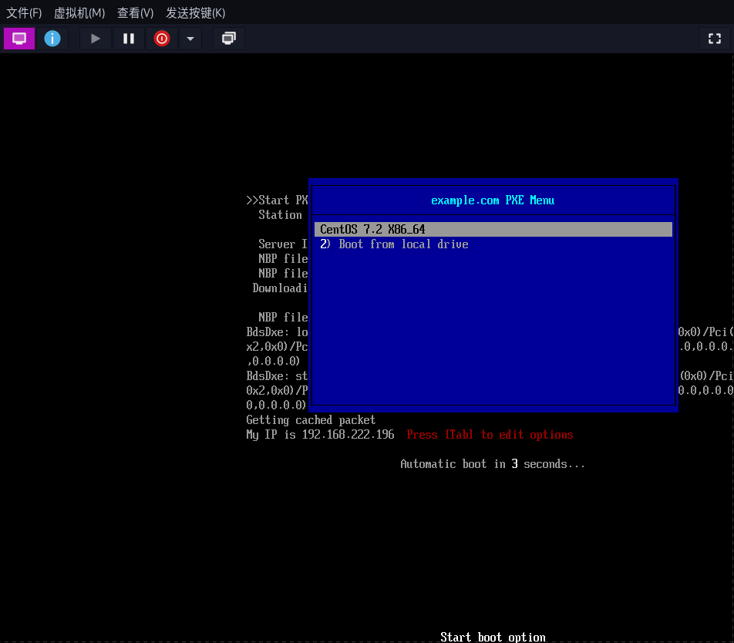This screenshot has width=734, height=643.
Task: Click the red Press [Tab] to edit options text
Action: tap(490, 435)
